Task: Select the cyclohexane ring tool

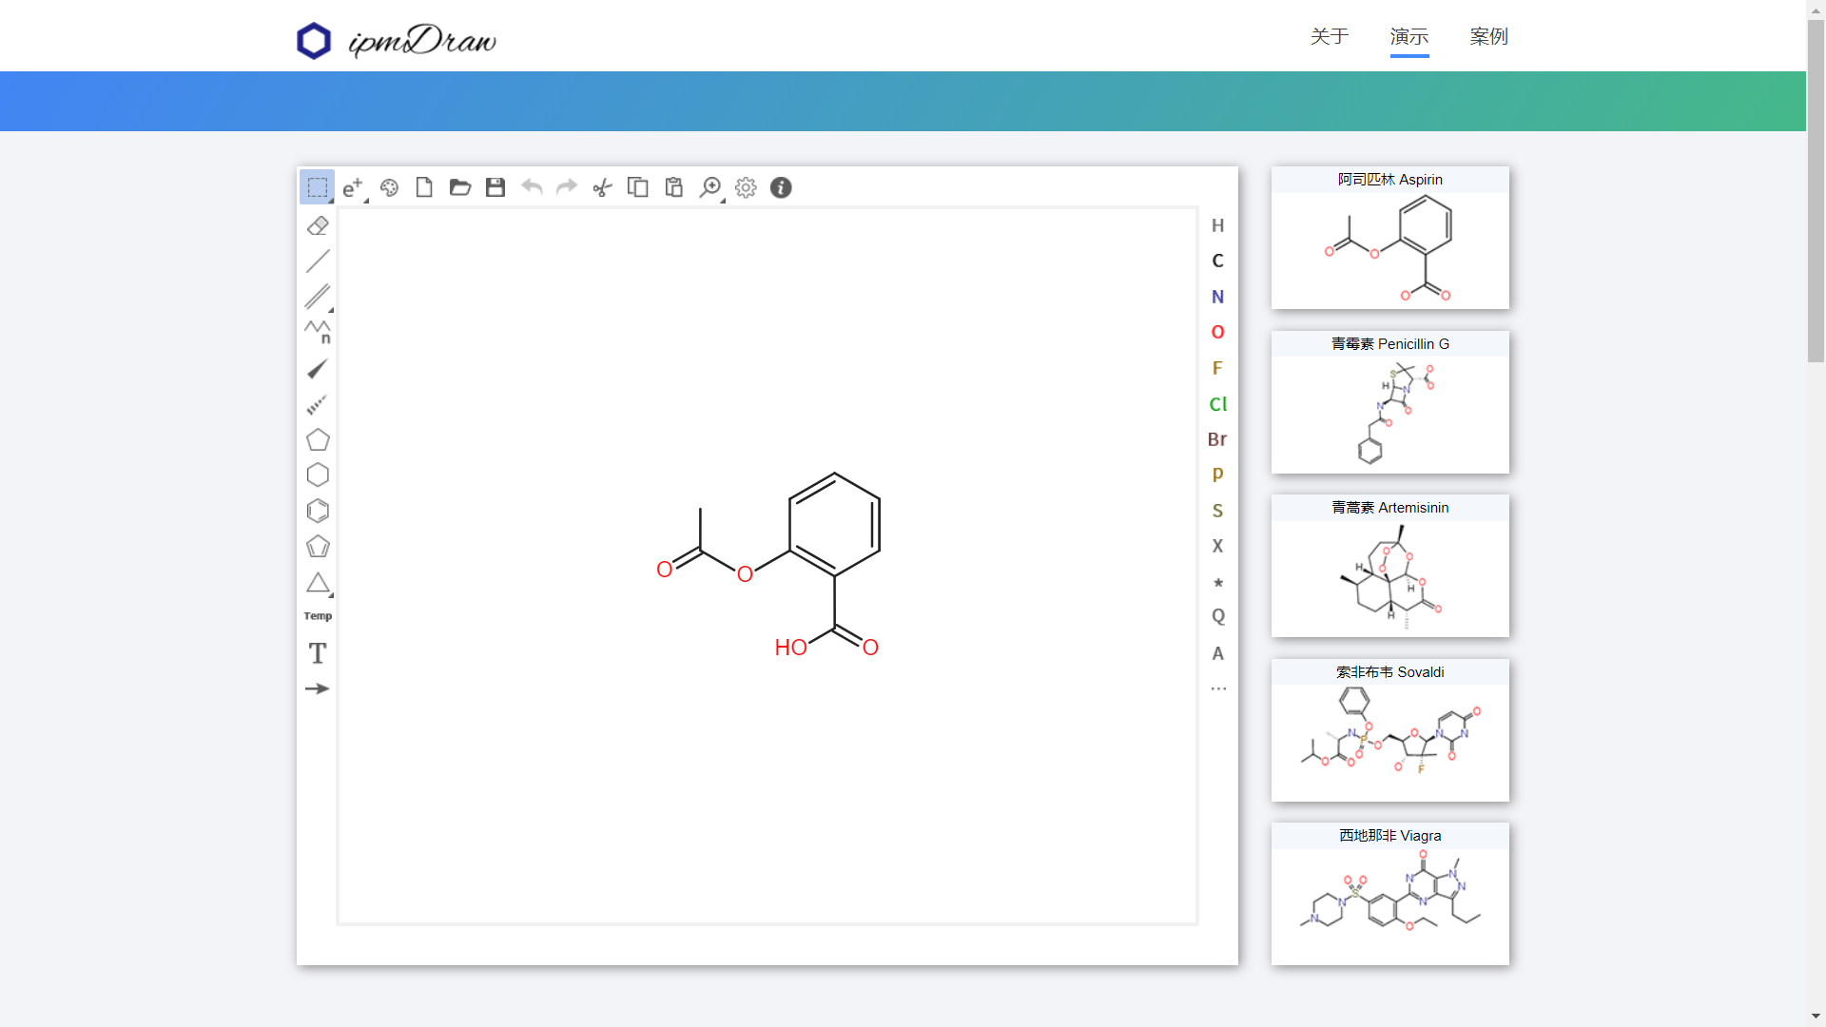Action: pos(318,475)
